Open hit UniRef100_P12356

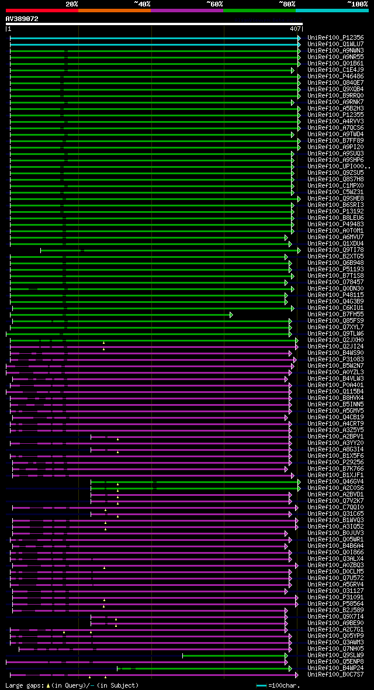(335, 38)
